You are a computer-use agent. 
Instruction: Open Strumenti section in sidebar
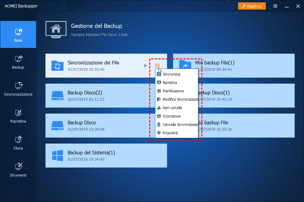click(x=18, y=170)
